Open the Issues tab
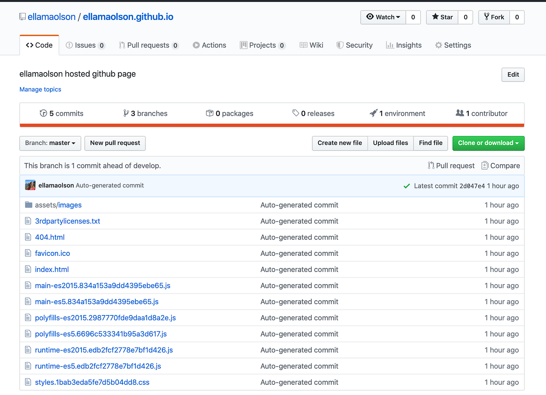Viewport: 546px width, 395px height. point(85,45)
